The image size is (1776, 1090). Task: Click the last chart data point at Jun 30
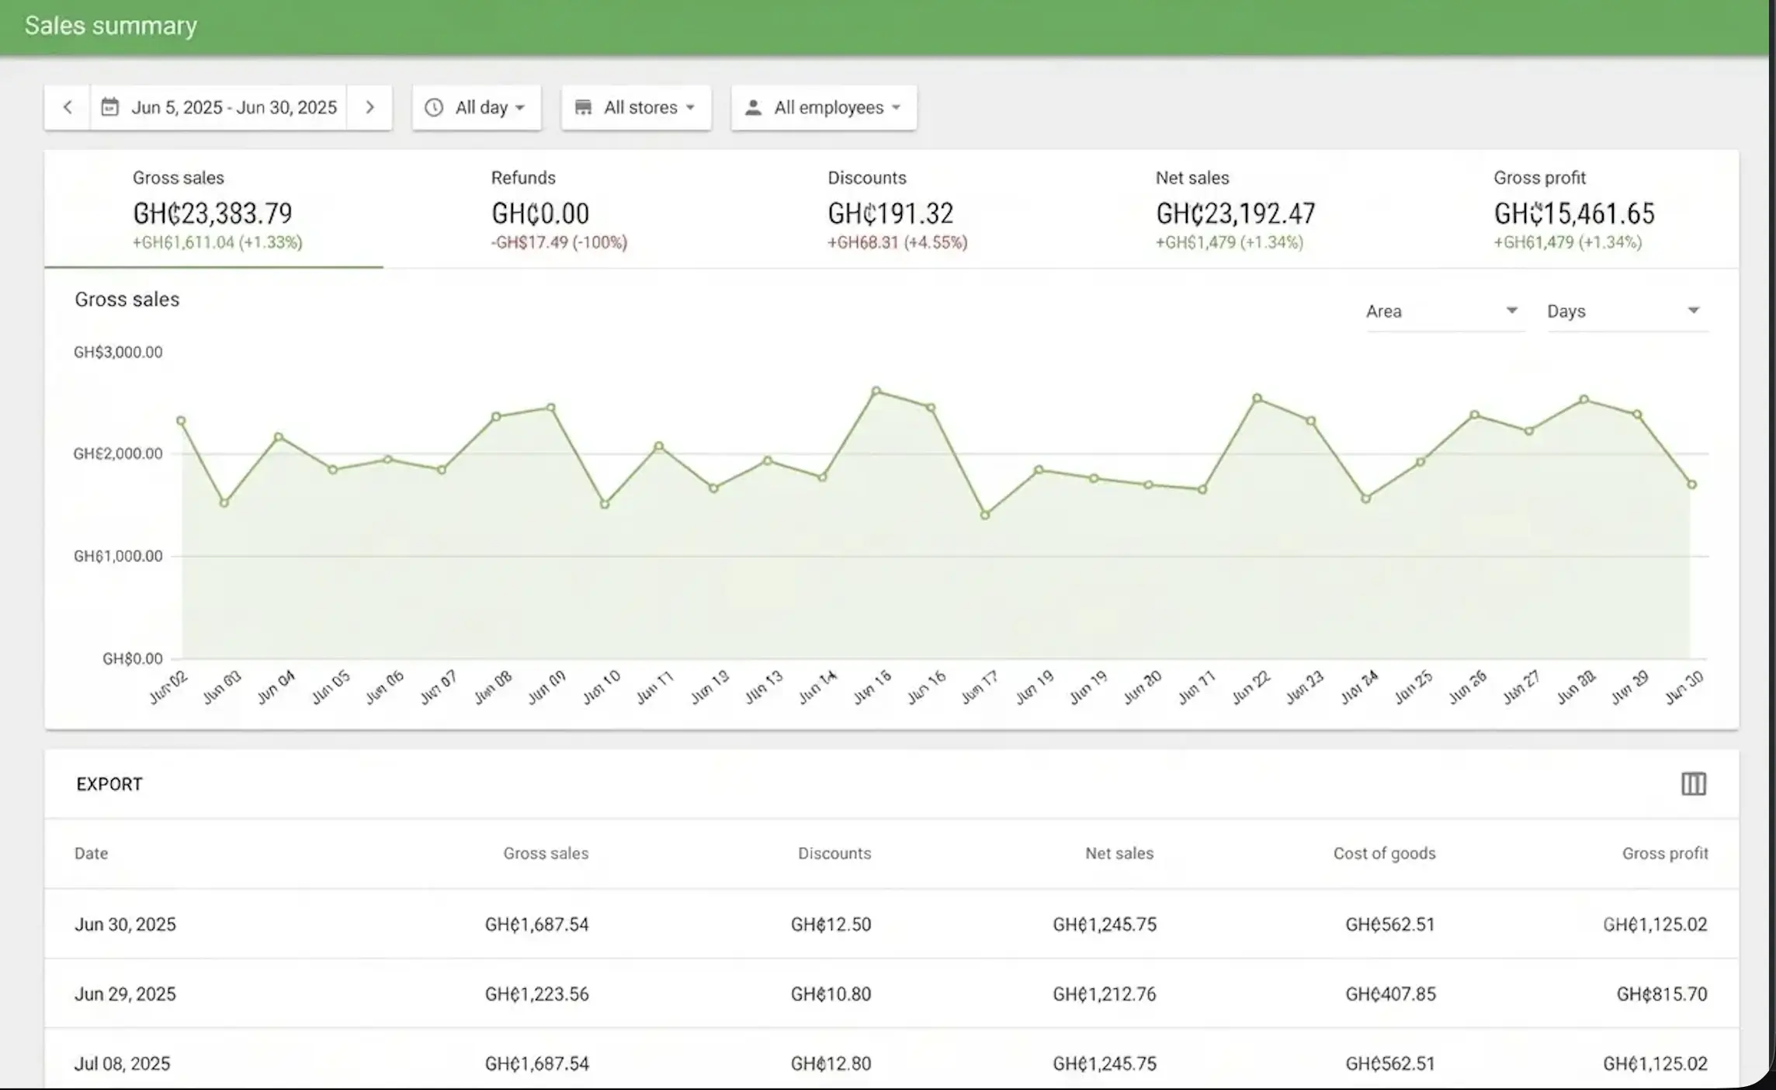pos(1691,484)
